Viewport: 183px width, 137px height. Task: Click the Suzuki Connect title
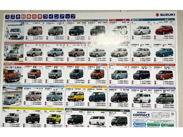tap(141, 115)
